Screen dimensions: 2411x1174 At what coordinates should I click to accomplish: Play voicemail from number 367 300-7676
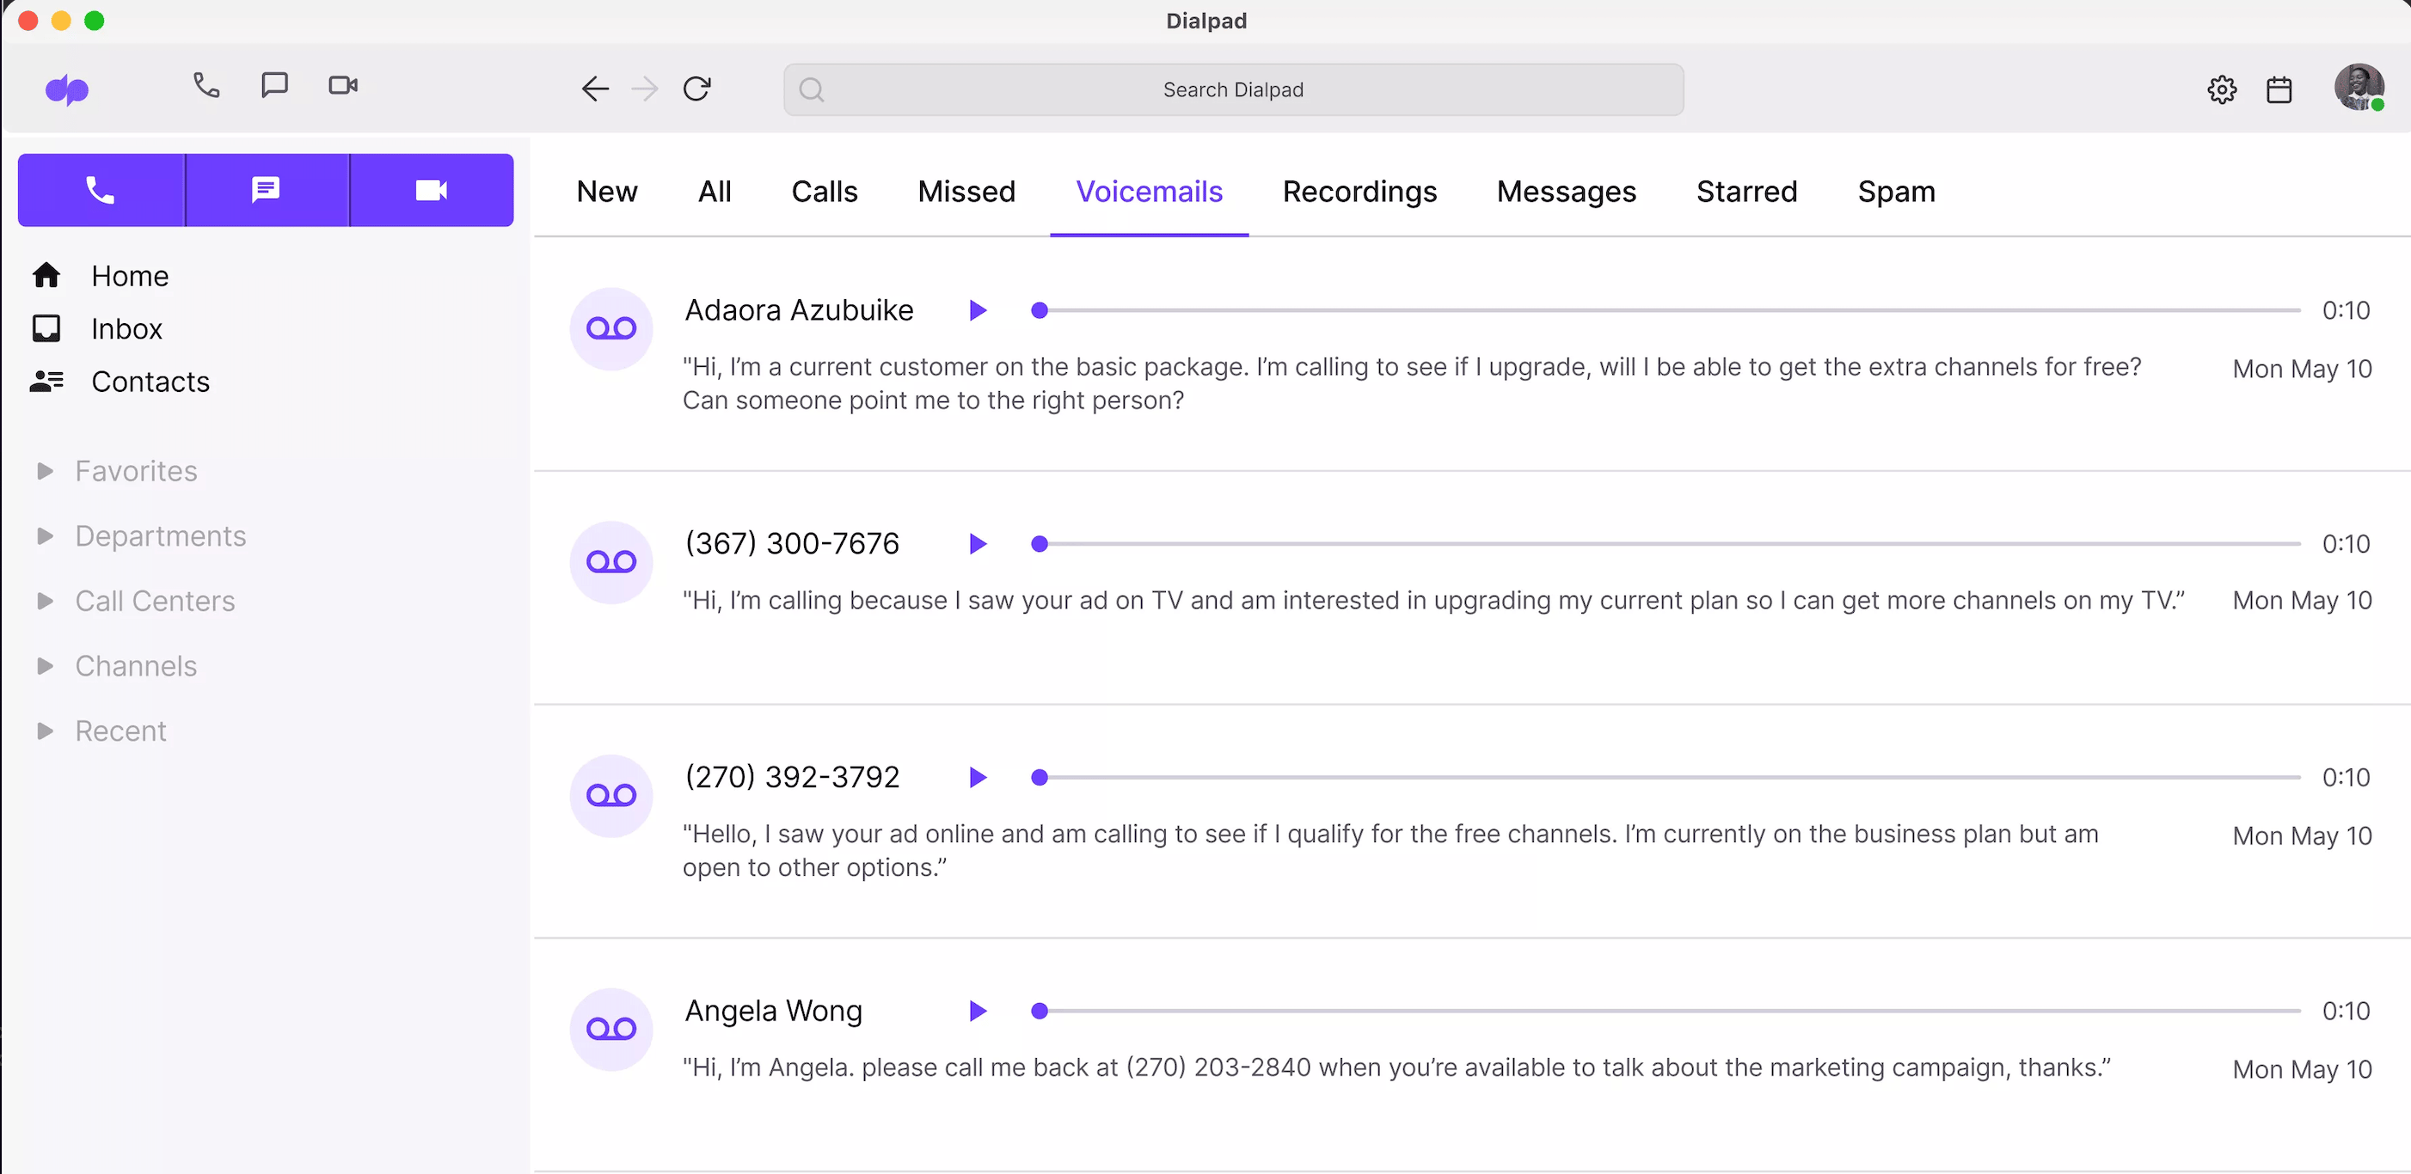979,542
